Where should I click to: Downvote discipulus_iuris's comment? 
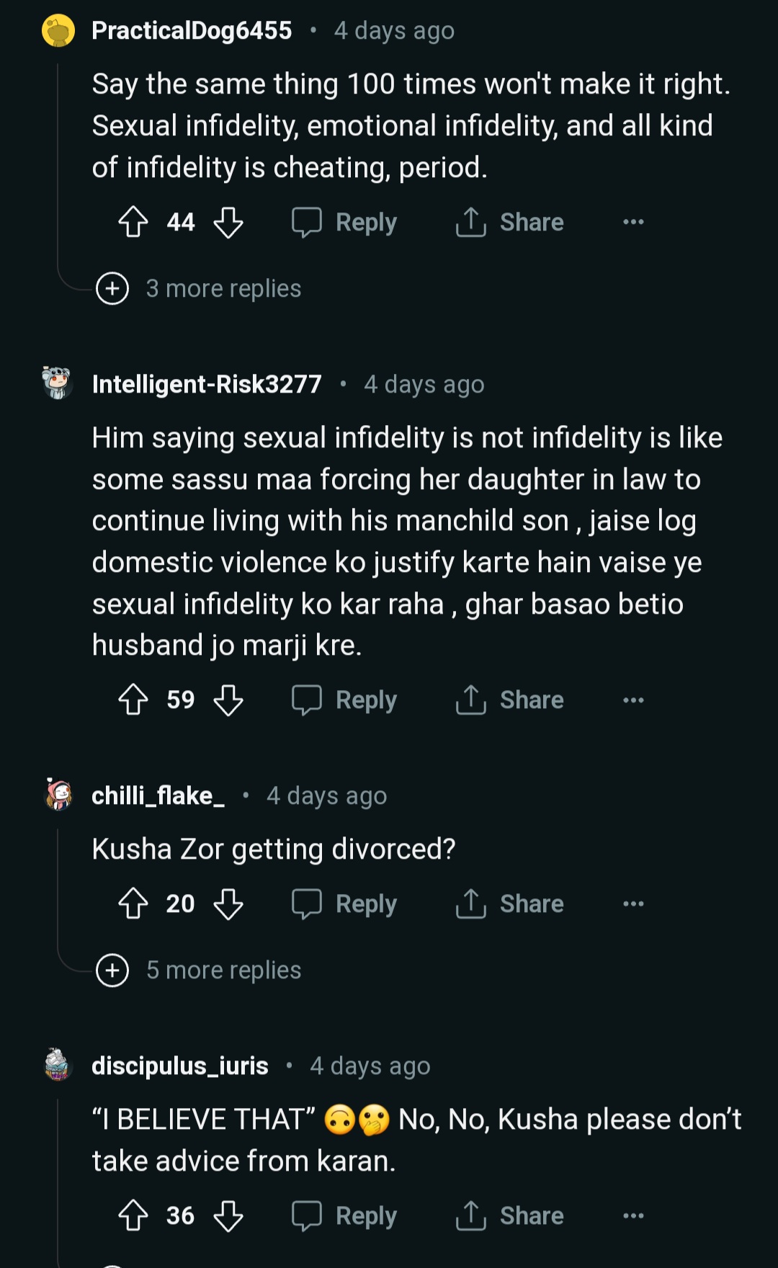click(228, 1215)
